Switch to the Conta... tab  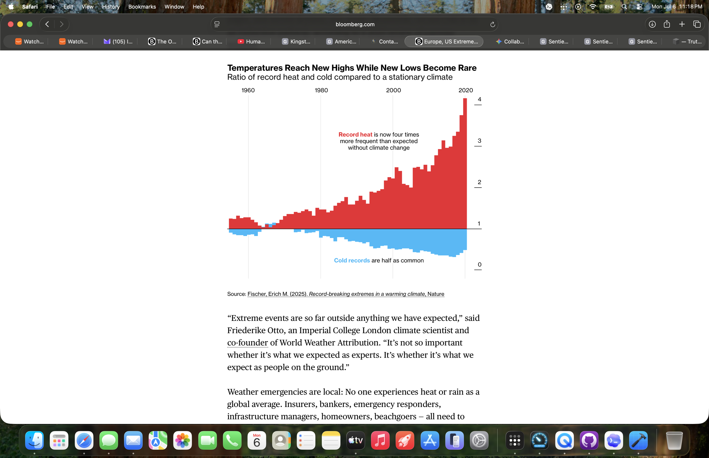(385, 42)
